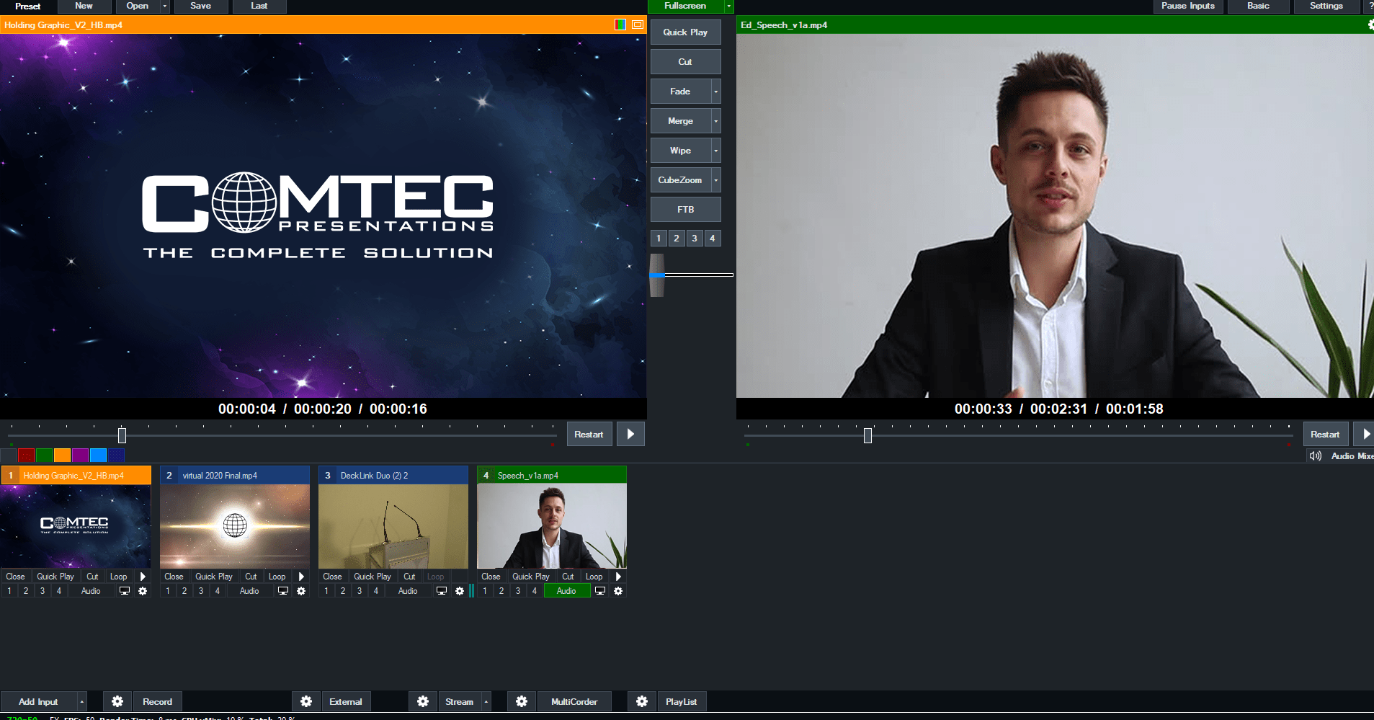Expand Add Input dropdown arrow
Image resolution: width=1374 pixels, height=720 pixels.
click(x=81, y=701)
